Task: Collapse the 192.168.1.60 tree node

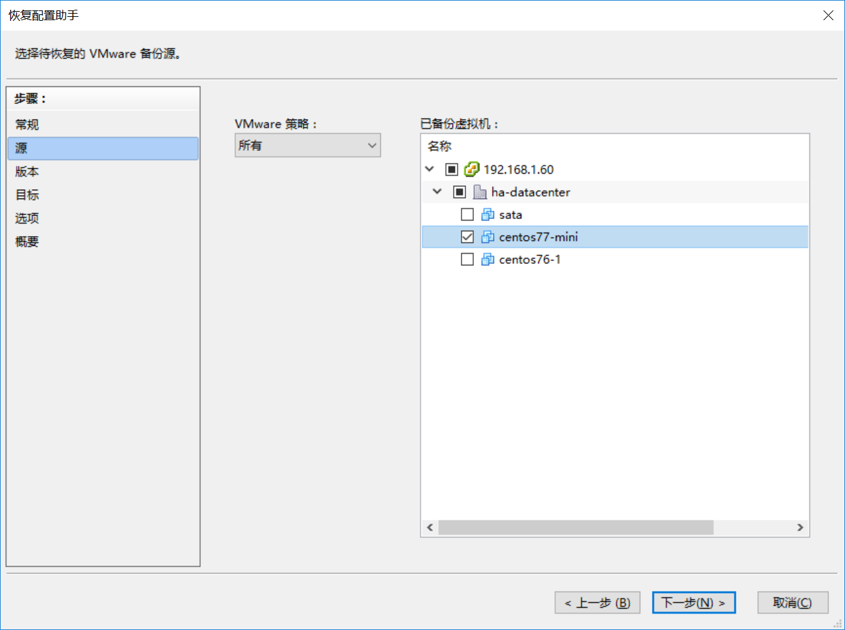Action: pos(430,169)
